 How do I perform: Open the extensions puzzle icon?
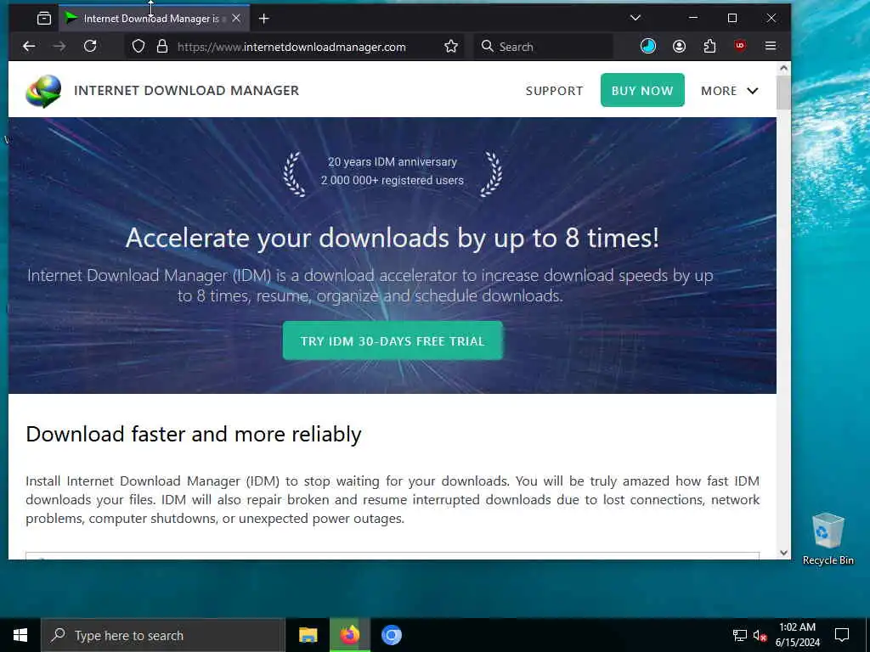point(709,46)
